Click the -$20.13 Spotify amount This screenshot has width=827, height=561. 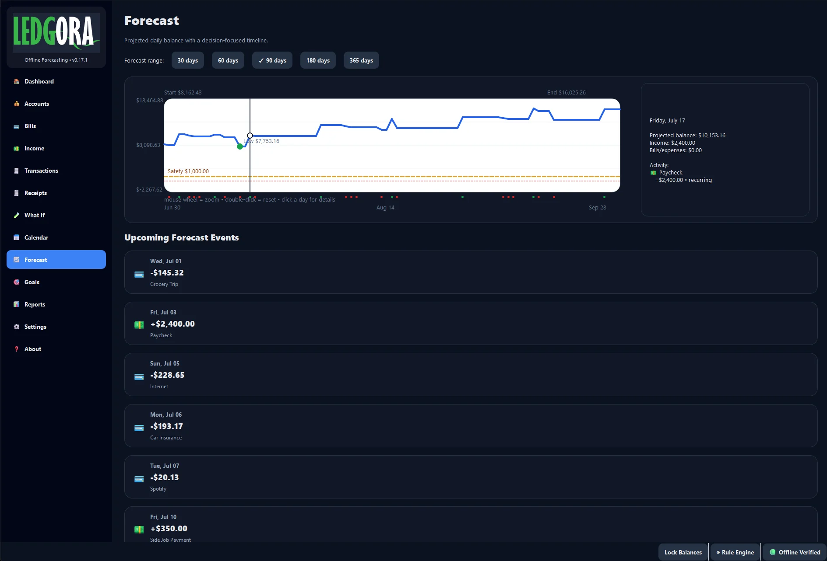coord(164,477)
